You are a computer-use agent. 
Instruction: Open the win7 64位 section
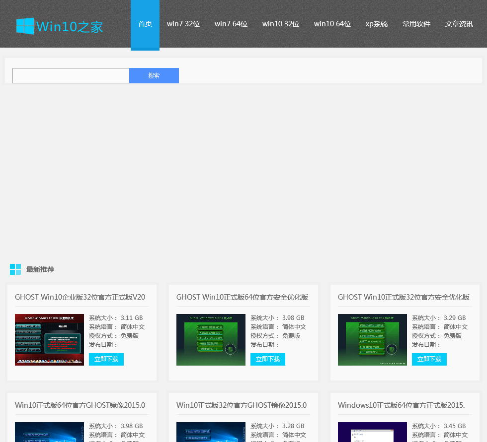(x=231, y=24)
